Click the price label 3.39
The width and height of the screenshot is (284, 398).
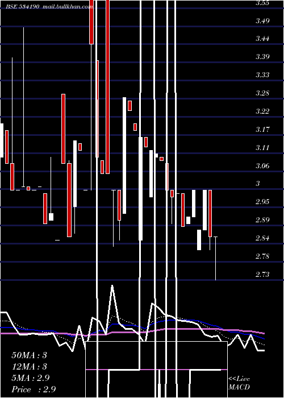[262, 57]
